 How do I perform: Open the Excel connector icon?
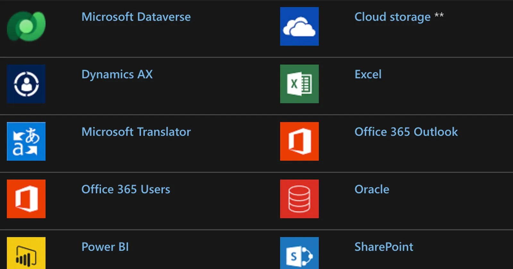coord(299,84)
